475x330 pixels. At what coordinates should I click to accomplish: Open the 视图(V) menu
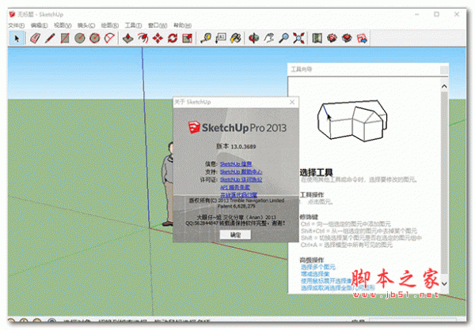[x=63, y=25]
